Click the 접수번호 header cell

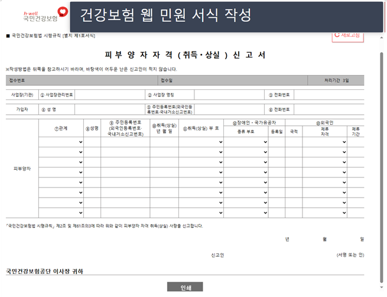(82, 80)
